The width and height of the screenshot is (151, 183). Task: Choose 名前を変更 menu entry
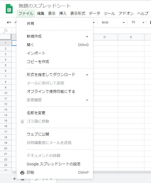55,113
